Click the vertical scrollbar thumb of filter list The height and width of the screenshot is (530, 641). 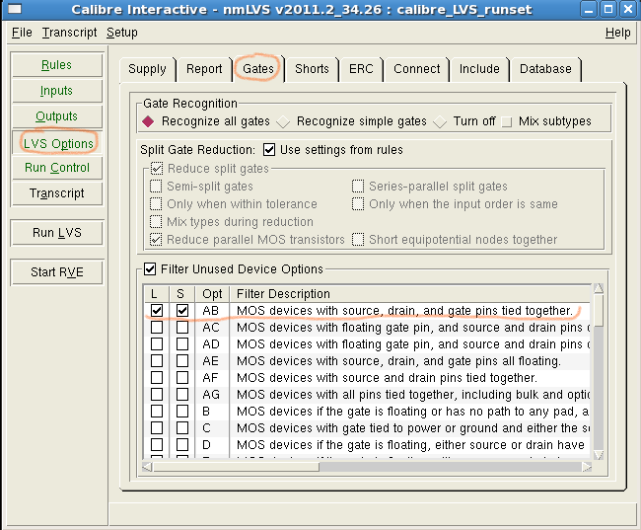tap(598, 310)
